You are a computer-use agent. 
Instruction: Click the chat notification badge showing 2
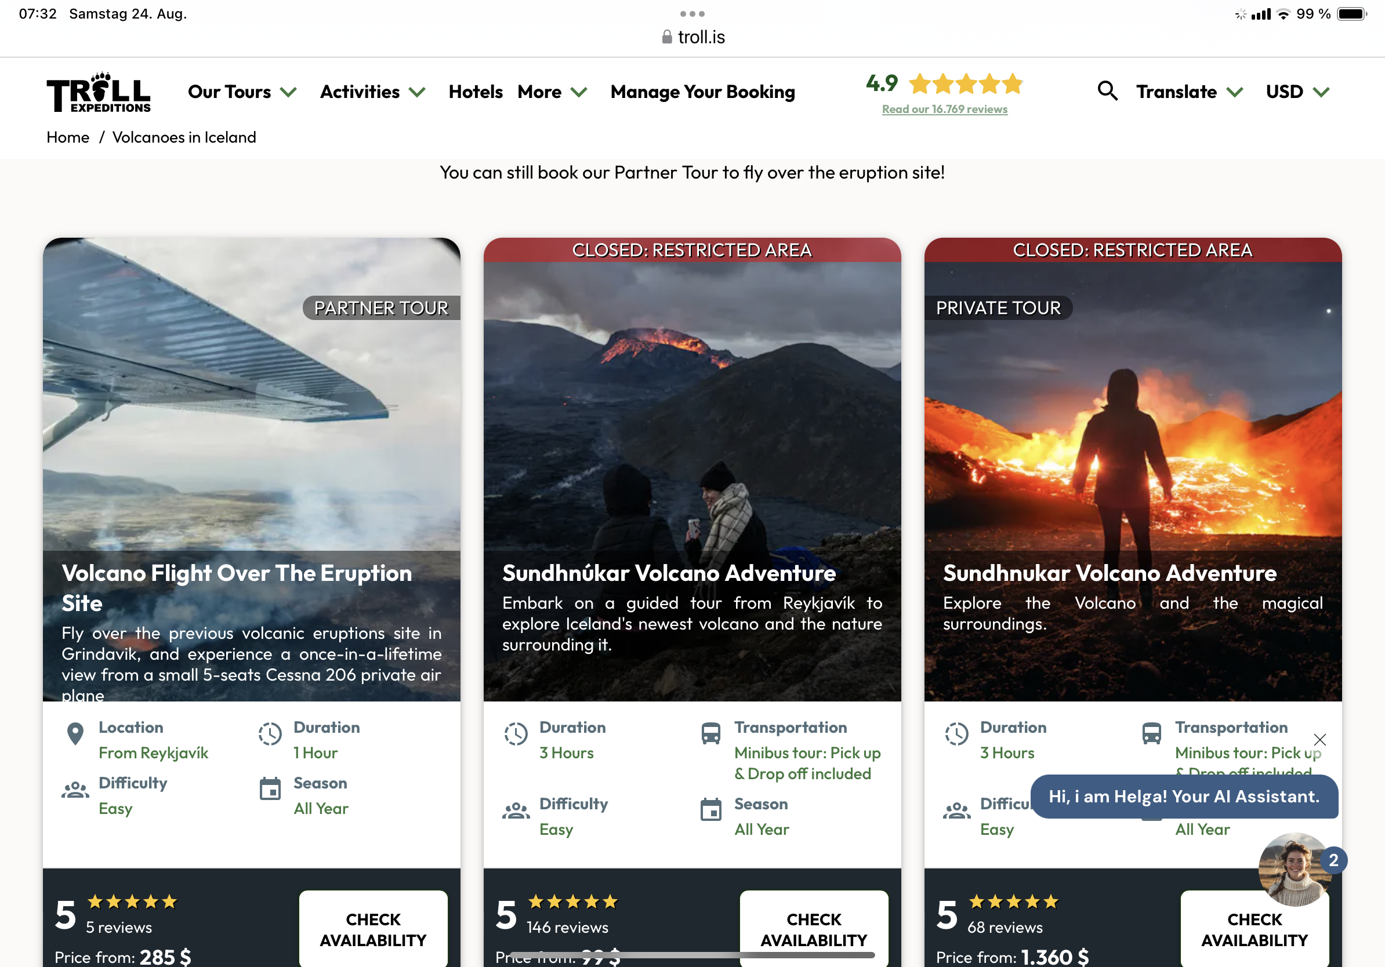click(x=1334, y=860)
